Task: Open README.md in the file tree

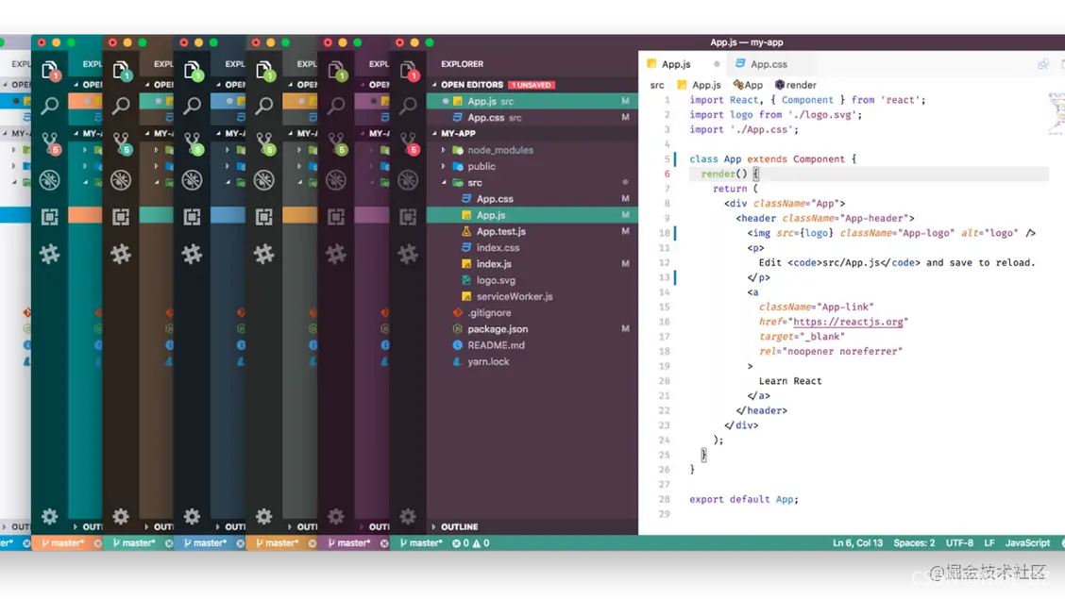Action: coord(532,345)
